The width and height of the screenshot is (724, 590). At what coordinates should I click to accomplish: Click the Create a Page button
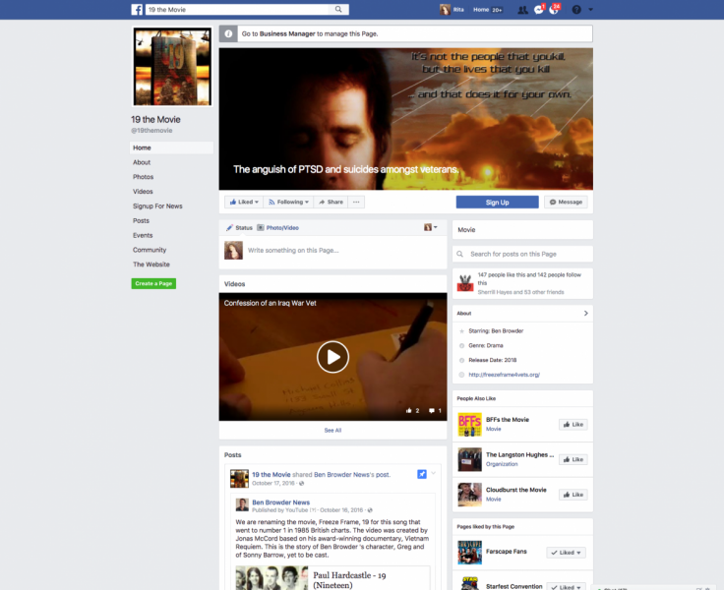[x=153, y=283]
